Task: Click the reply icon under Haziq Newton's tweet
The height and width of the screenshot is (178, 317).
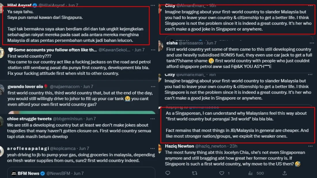Action: (168, 173)
